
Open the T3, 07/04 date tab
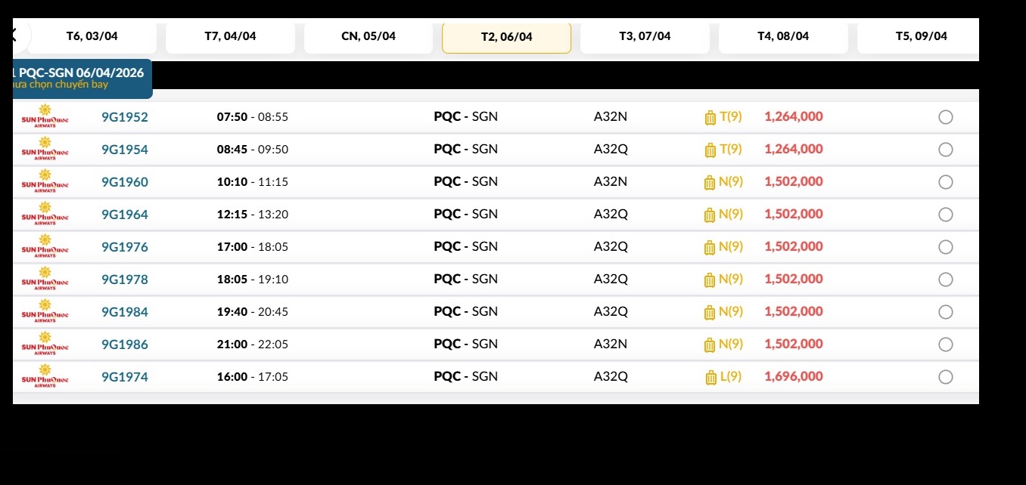coord(645,36)
